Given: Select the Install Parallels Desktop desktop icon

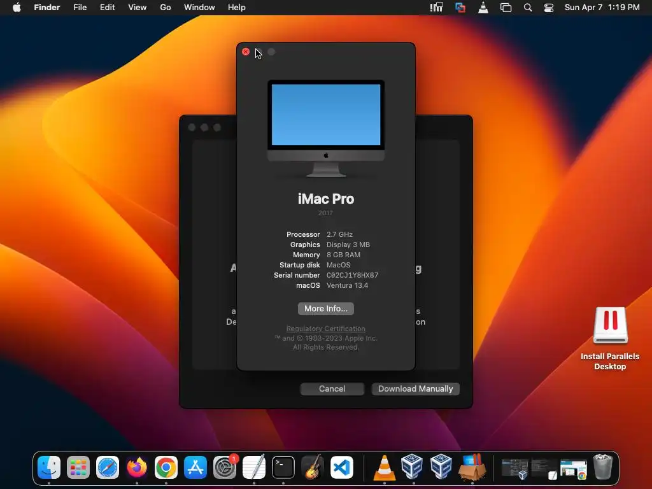Looking at the screenshot, I should 610,338.
